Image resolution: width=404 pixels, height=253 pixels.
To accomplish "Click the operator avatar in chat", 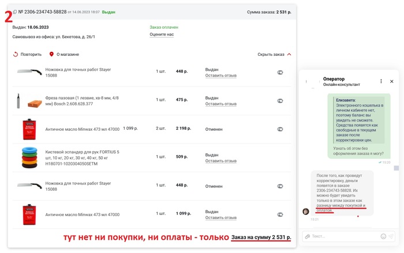I will 306,212.
